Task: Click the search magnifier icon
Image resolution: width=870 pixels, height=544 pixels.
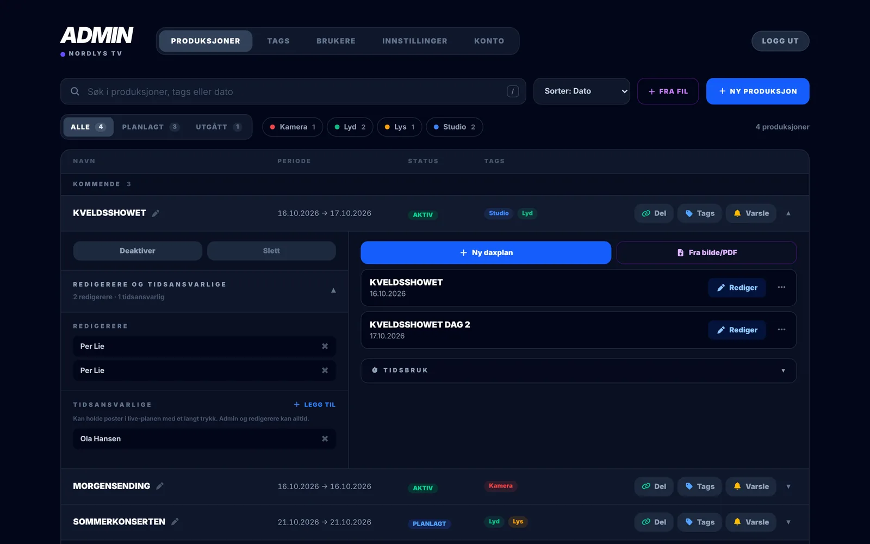Action: 75,91
